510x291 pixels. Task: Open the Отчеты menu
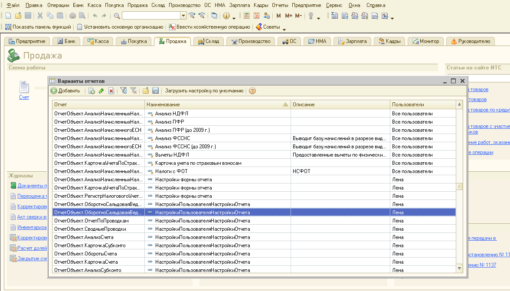280,5
